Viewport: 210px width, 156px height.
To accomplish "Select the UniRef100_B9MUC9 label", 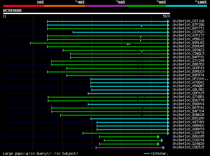I will tap(188, 72).
